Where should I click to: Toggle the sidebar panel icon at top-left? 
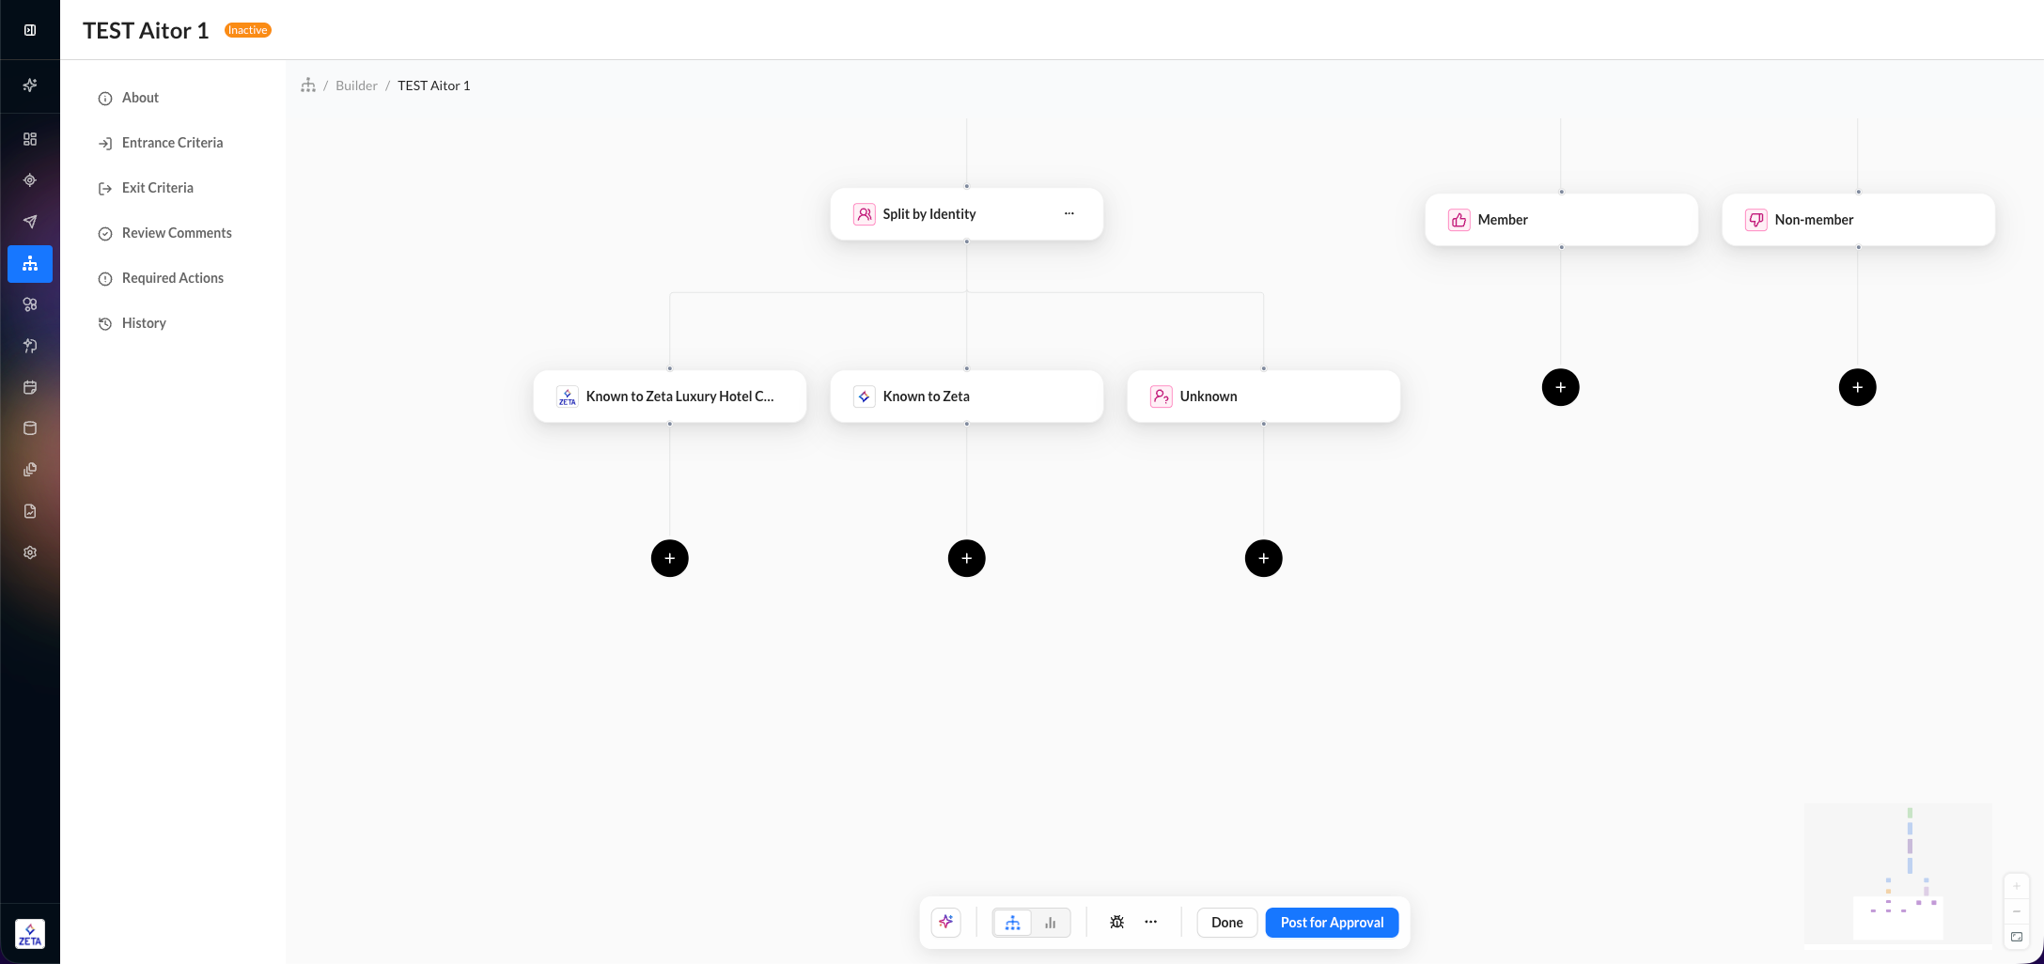tap(30, 30)
